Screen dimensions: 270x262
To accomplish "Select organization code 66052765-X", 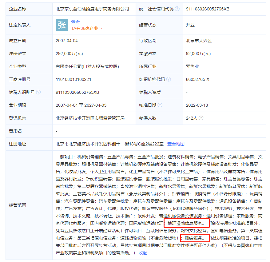I will tap(197, 79).
